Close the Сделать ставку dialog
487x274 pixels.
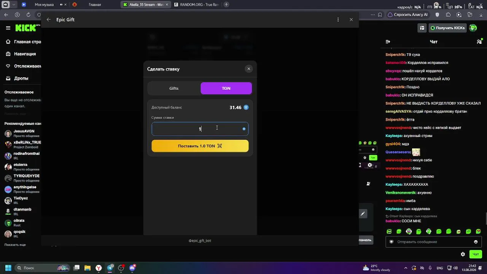point(249,69)
